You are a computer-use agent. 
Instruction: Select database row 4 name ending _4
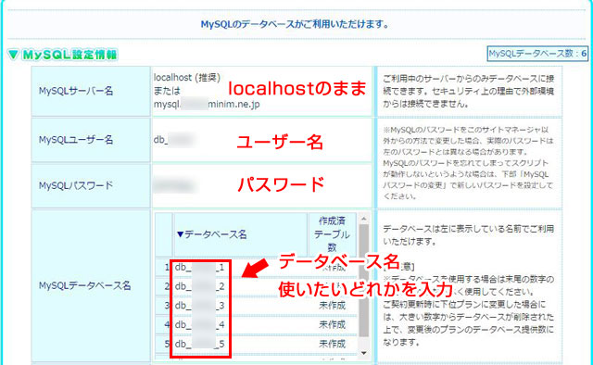[200, 324]
